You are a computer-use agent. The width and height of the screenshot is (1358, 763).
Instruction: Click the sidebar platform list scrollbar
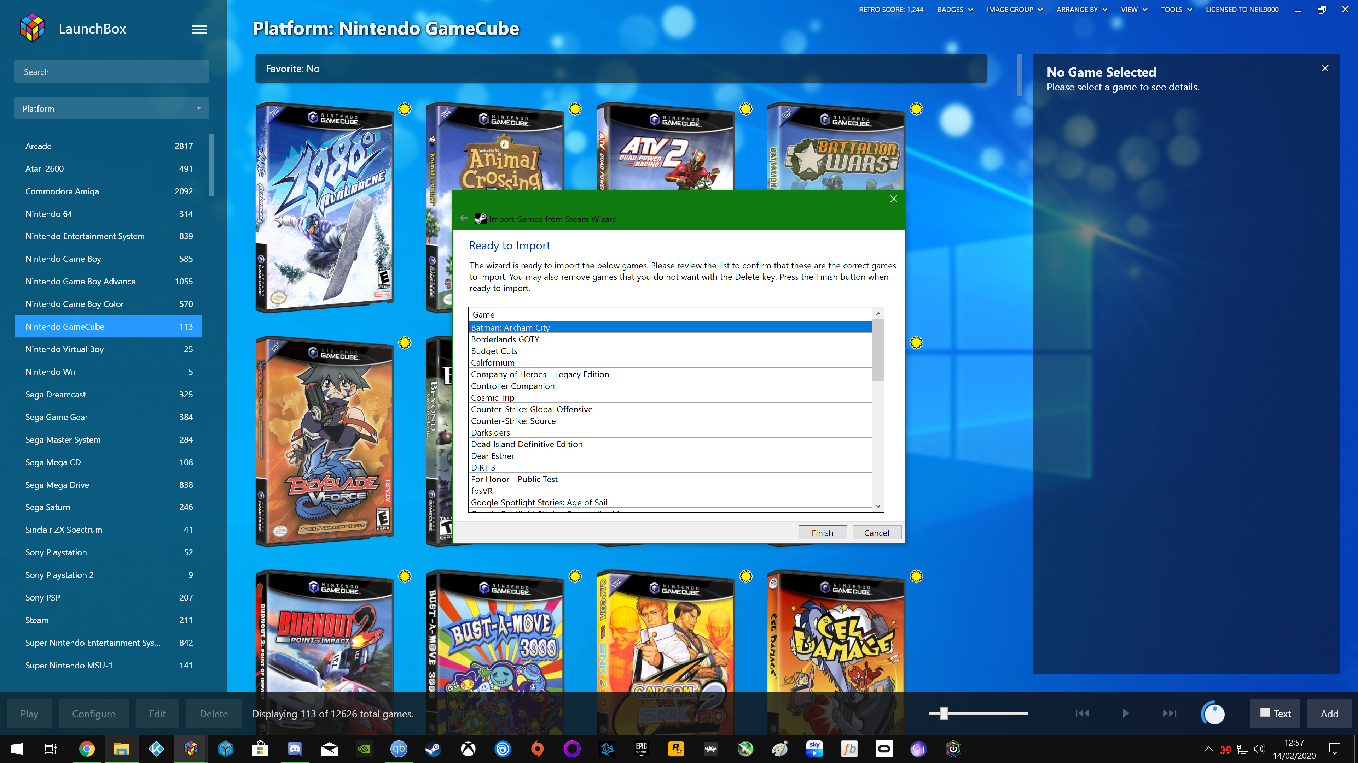tap(212, 165)
